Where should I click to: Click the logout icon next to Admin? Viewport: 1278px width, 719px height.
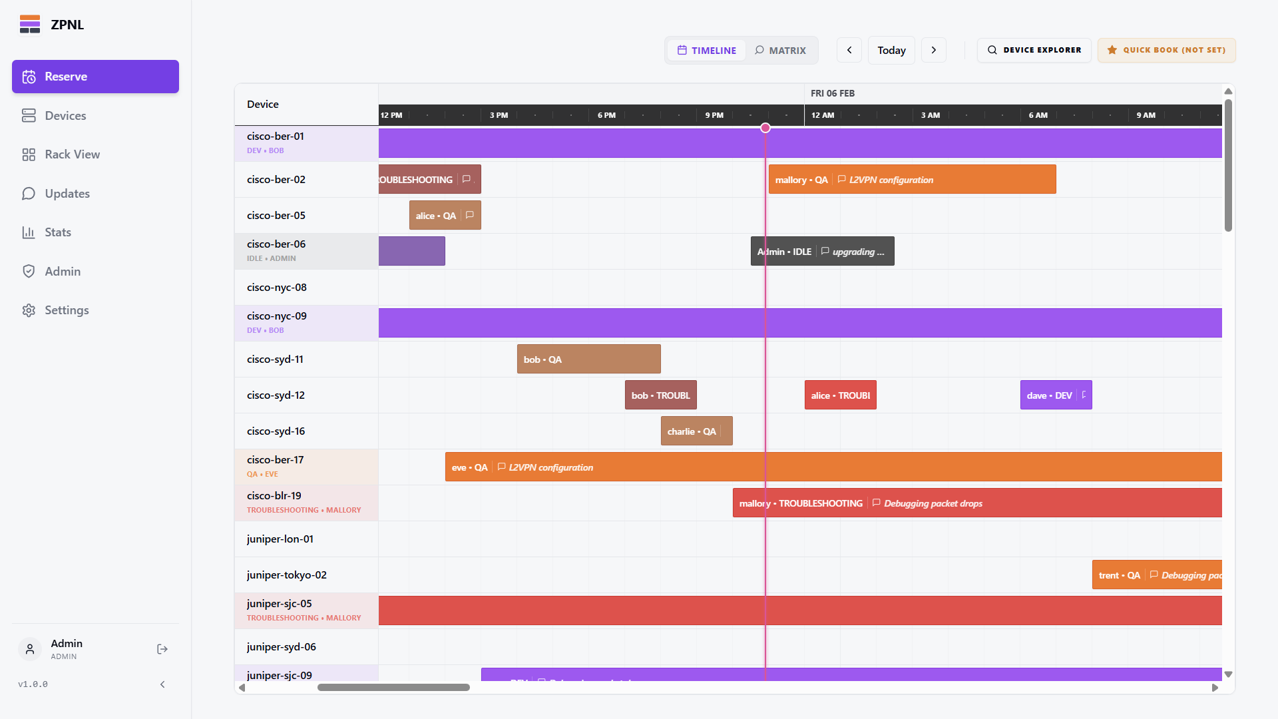(x=162, y=649)
